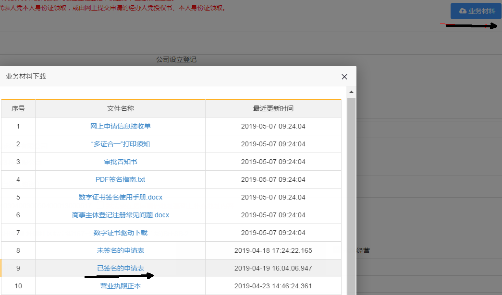Download the 审批告知书 document
This screenshot has height=295, width=502.
pyautogui.click(x=121, y=162)
